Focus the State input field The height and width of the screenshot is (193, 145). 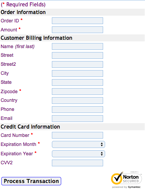(x=77, y=82)
